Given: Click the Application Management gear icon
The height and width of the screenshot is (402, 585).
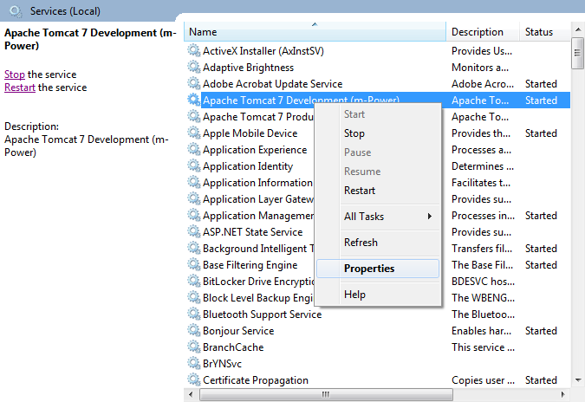Looking at the screenshot, I should (x=193, y=215).
